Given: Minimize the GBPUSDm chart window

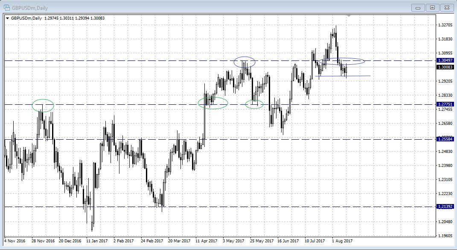Looking at the screenshot, I should 419,7.
